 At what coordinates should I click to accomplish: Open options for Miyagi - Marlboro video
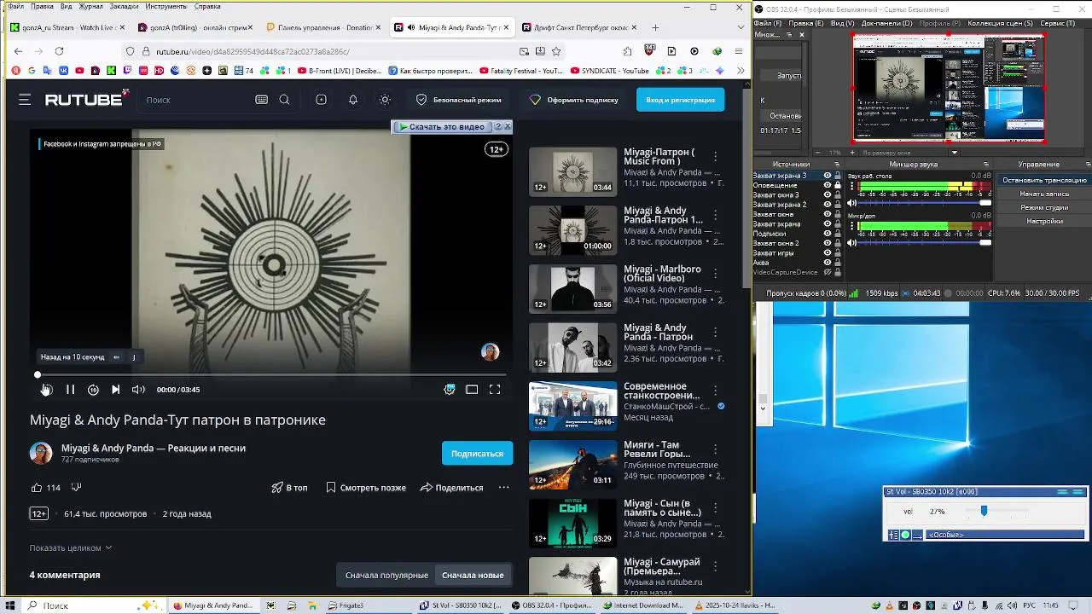pyautogui.click(x=715, y=274)
